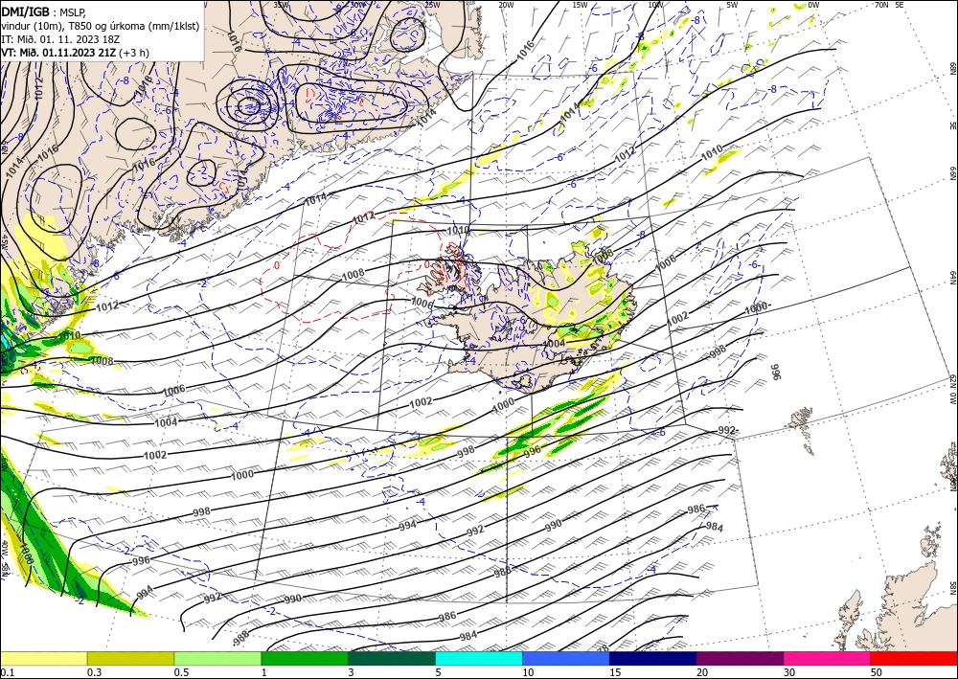958x679 pixels.
Task: Click the '1000-' isobar label
Action: pyautogui.click(x=758, y=309)
